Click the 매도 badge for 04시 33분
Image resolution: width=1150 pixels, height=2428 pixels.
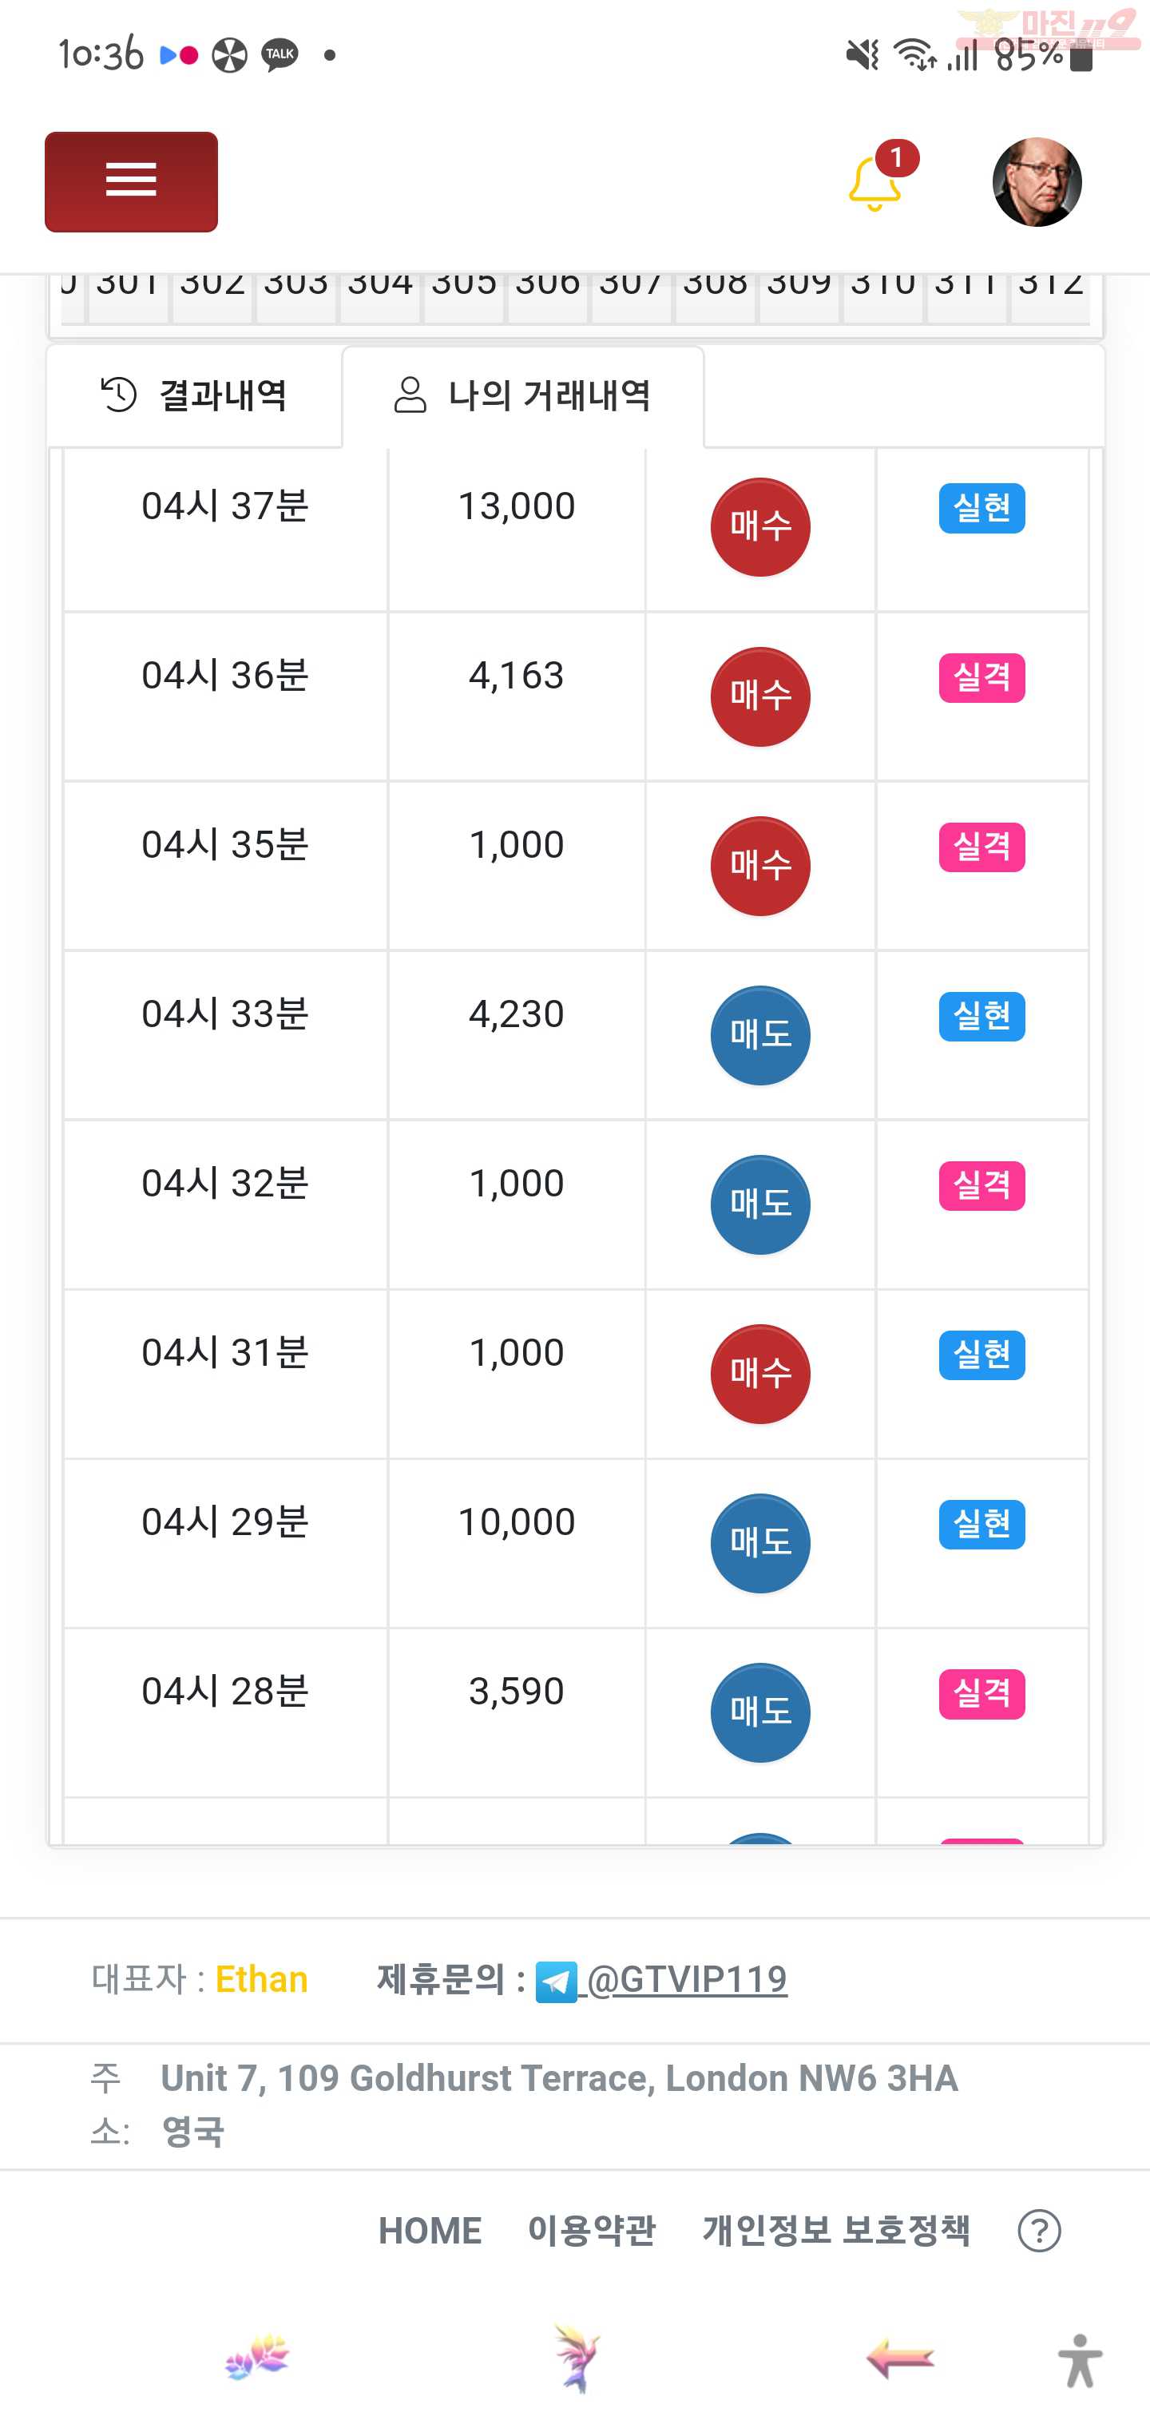pyautogui.click(x=759, y=1035)
